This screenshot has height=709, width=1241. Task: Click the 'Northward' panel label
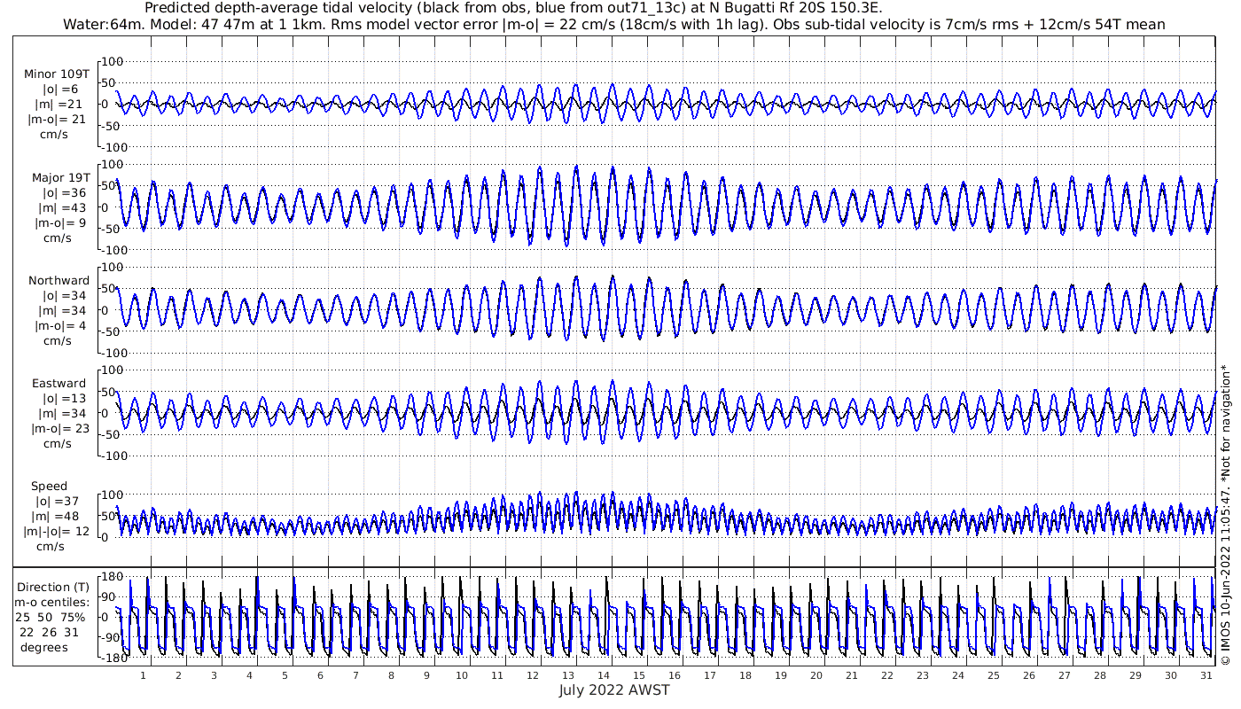click(59, 281)
